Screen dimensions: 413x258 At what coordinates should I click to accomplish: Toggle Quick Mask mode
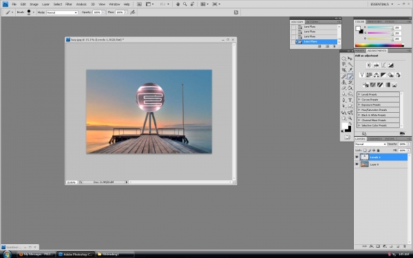(x=347, y=137)
